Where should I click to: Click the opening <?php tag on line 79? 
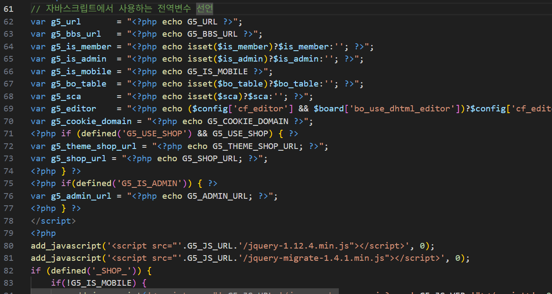tap(43, 233)
